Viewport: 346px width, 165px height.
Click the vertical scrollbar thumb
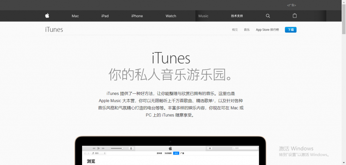pos(344,19)
